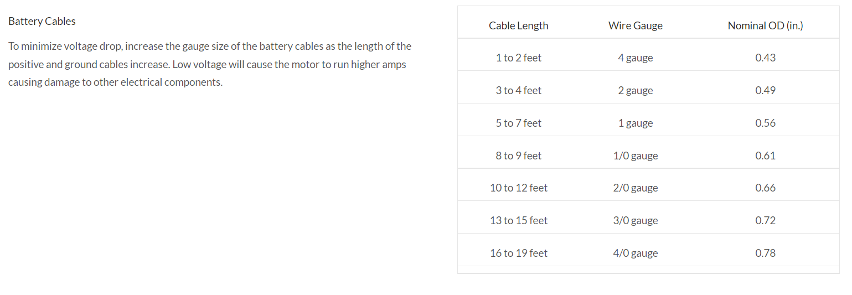Click the 2 gauge wire cell
This screenshot has width=852, height=295.
635,90
